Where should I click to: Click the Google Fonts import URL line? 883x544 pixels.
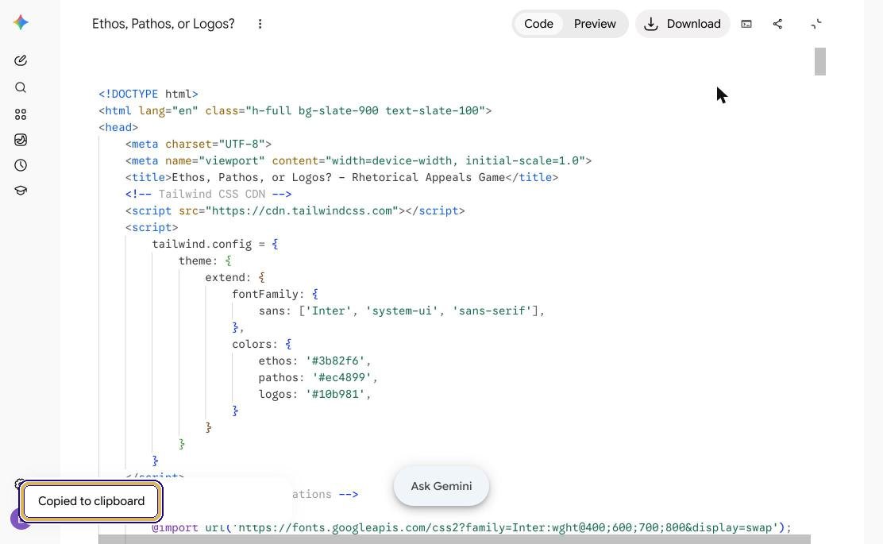coord(472,527)
